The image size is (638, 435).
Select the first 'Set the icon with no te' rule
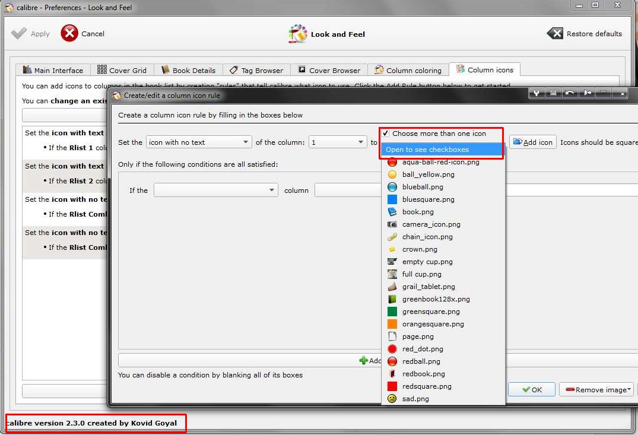click(x=65, y=199)
